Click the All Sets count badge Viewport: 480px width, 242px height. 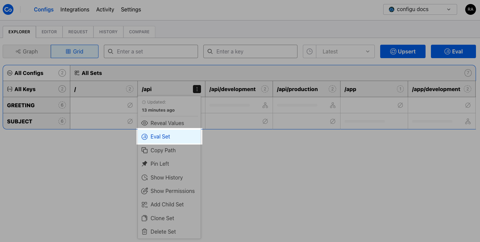point(468,73)
